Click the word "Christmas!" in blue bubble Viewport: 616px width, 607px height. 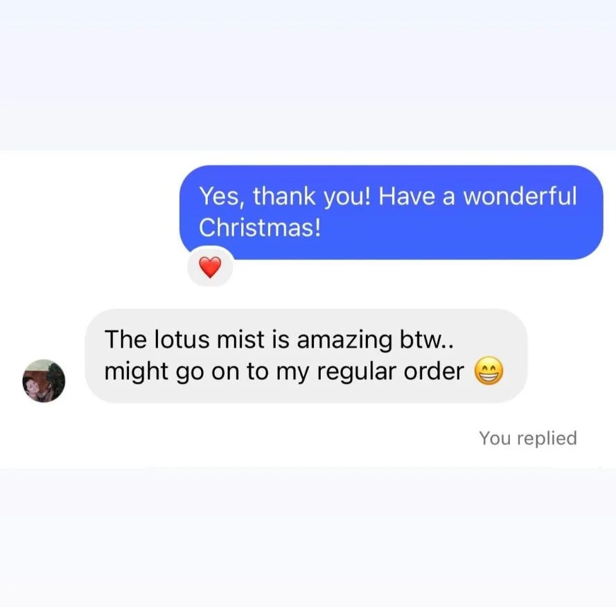260,227
